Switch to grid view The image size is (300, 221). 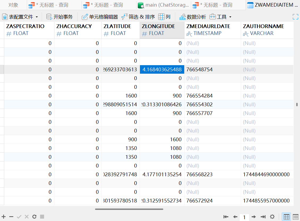pyautogui.click(x=286, y=217)
